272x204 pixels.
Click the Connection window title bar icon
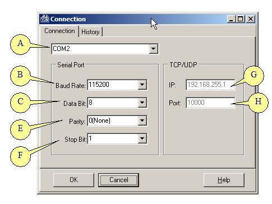pyautogui.click(x=45, y=19)
